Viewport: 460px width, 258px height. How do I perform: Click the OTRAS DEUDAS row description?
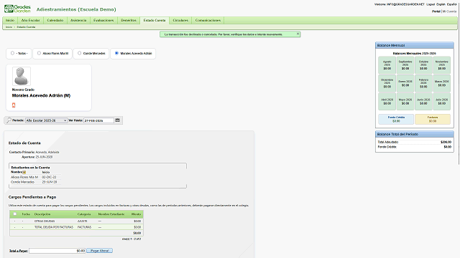tap(45, 221)
